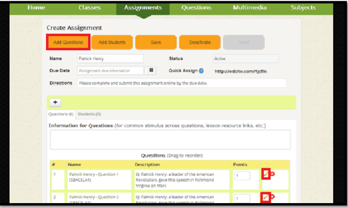Viewport: 348px width, 208px height.
Task: Go to the Questions navigation tab
Action: click(x=196, y=8)
